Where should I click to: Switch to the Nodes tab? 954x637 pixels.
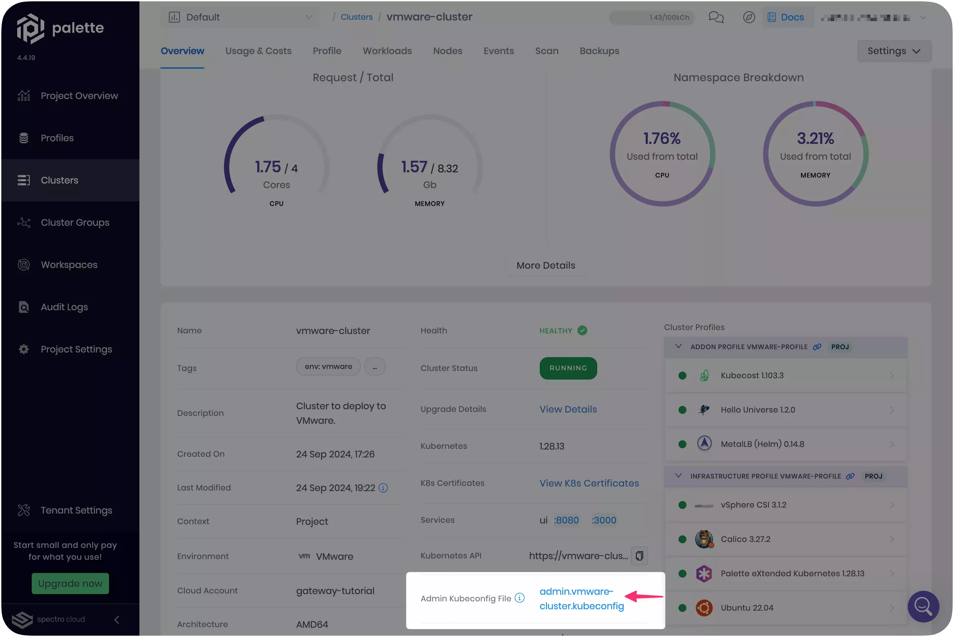pyautogui.click(x=448, y=51)
